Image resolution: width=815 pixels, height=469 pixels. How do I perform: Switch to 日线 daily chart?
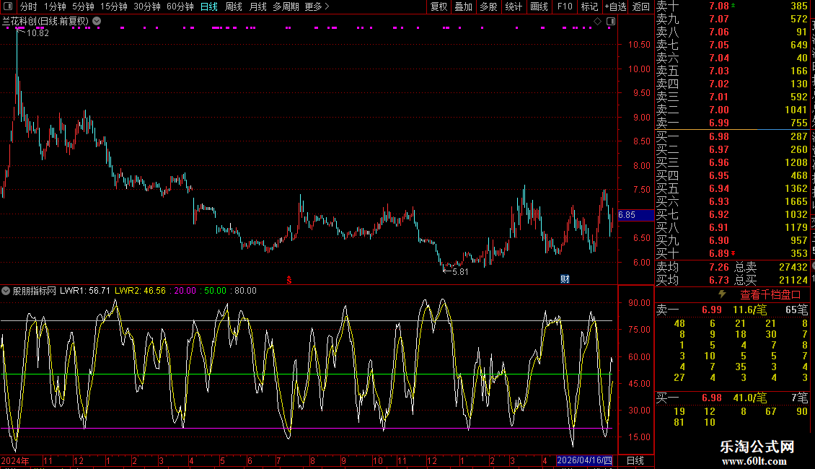tap(209, 6)
